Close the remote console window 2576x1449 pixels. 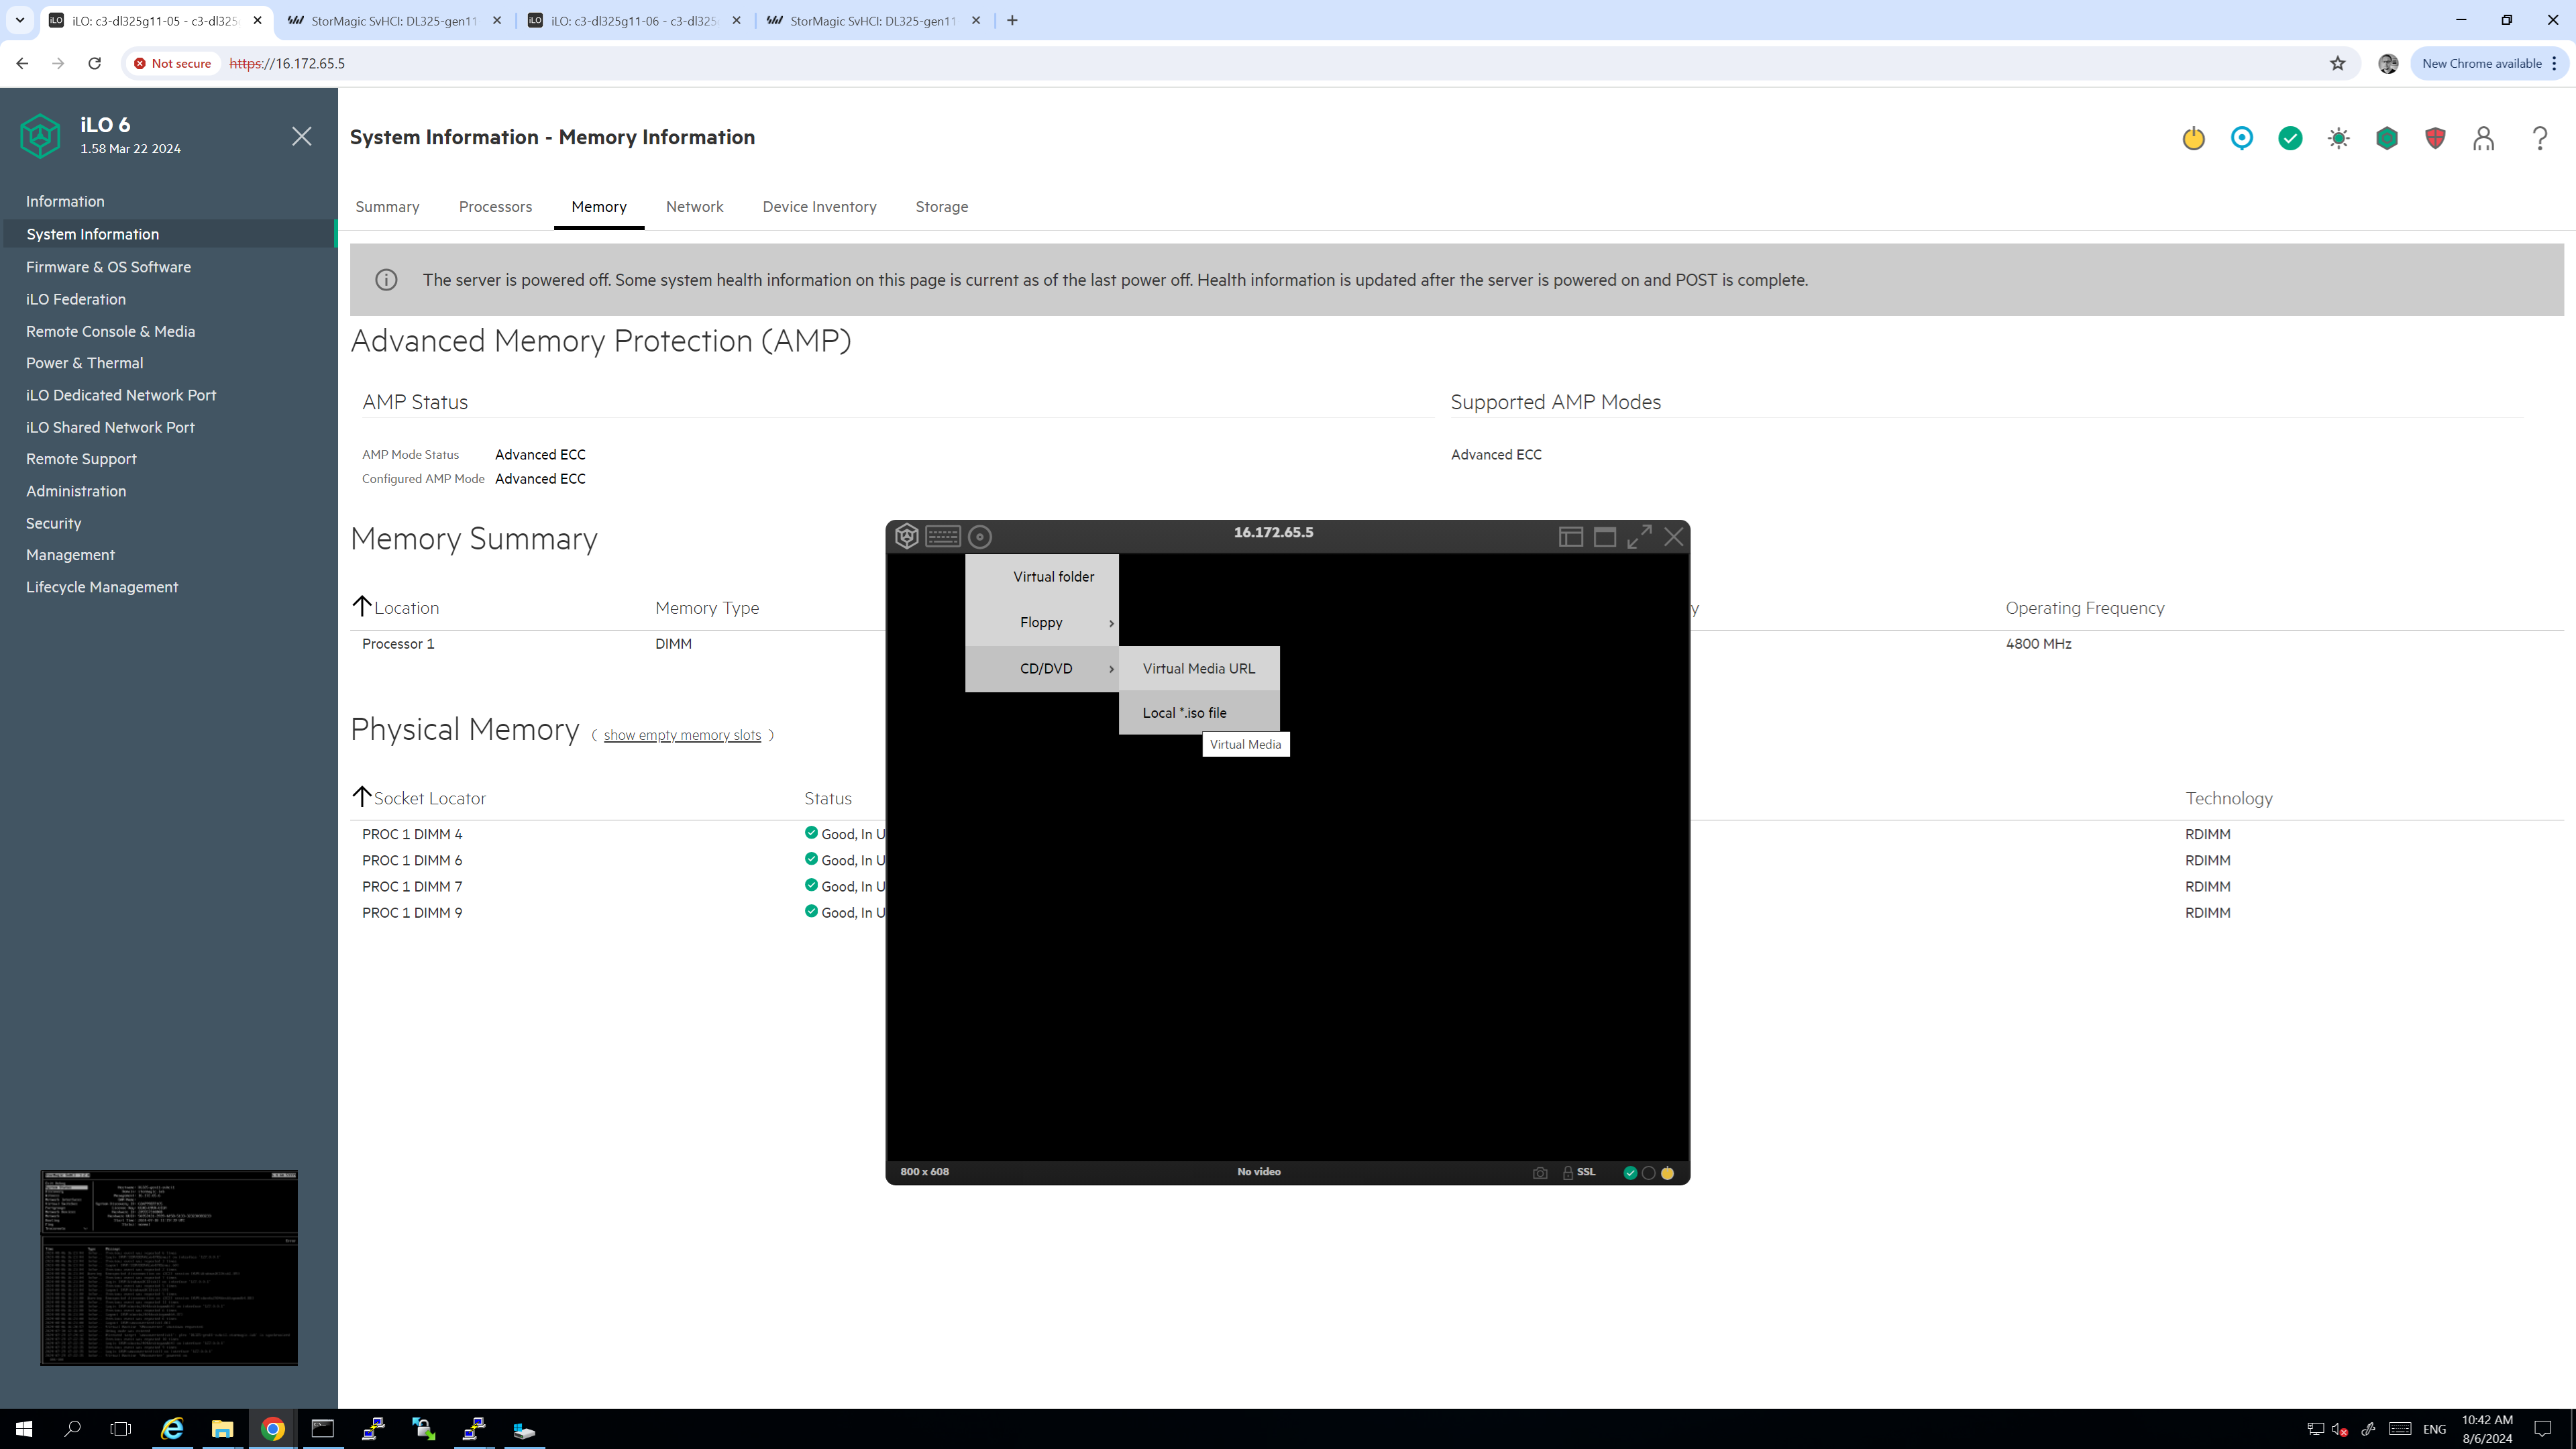(x=1674, y=537)
